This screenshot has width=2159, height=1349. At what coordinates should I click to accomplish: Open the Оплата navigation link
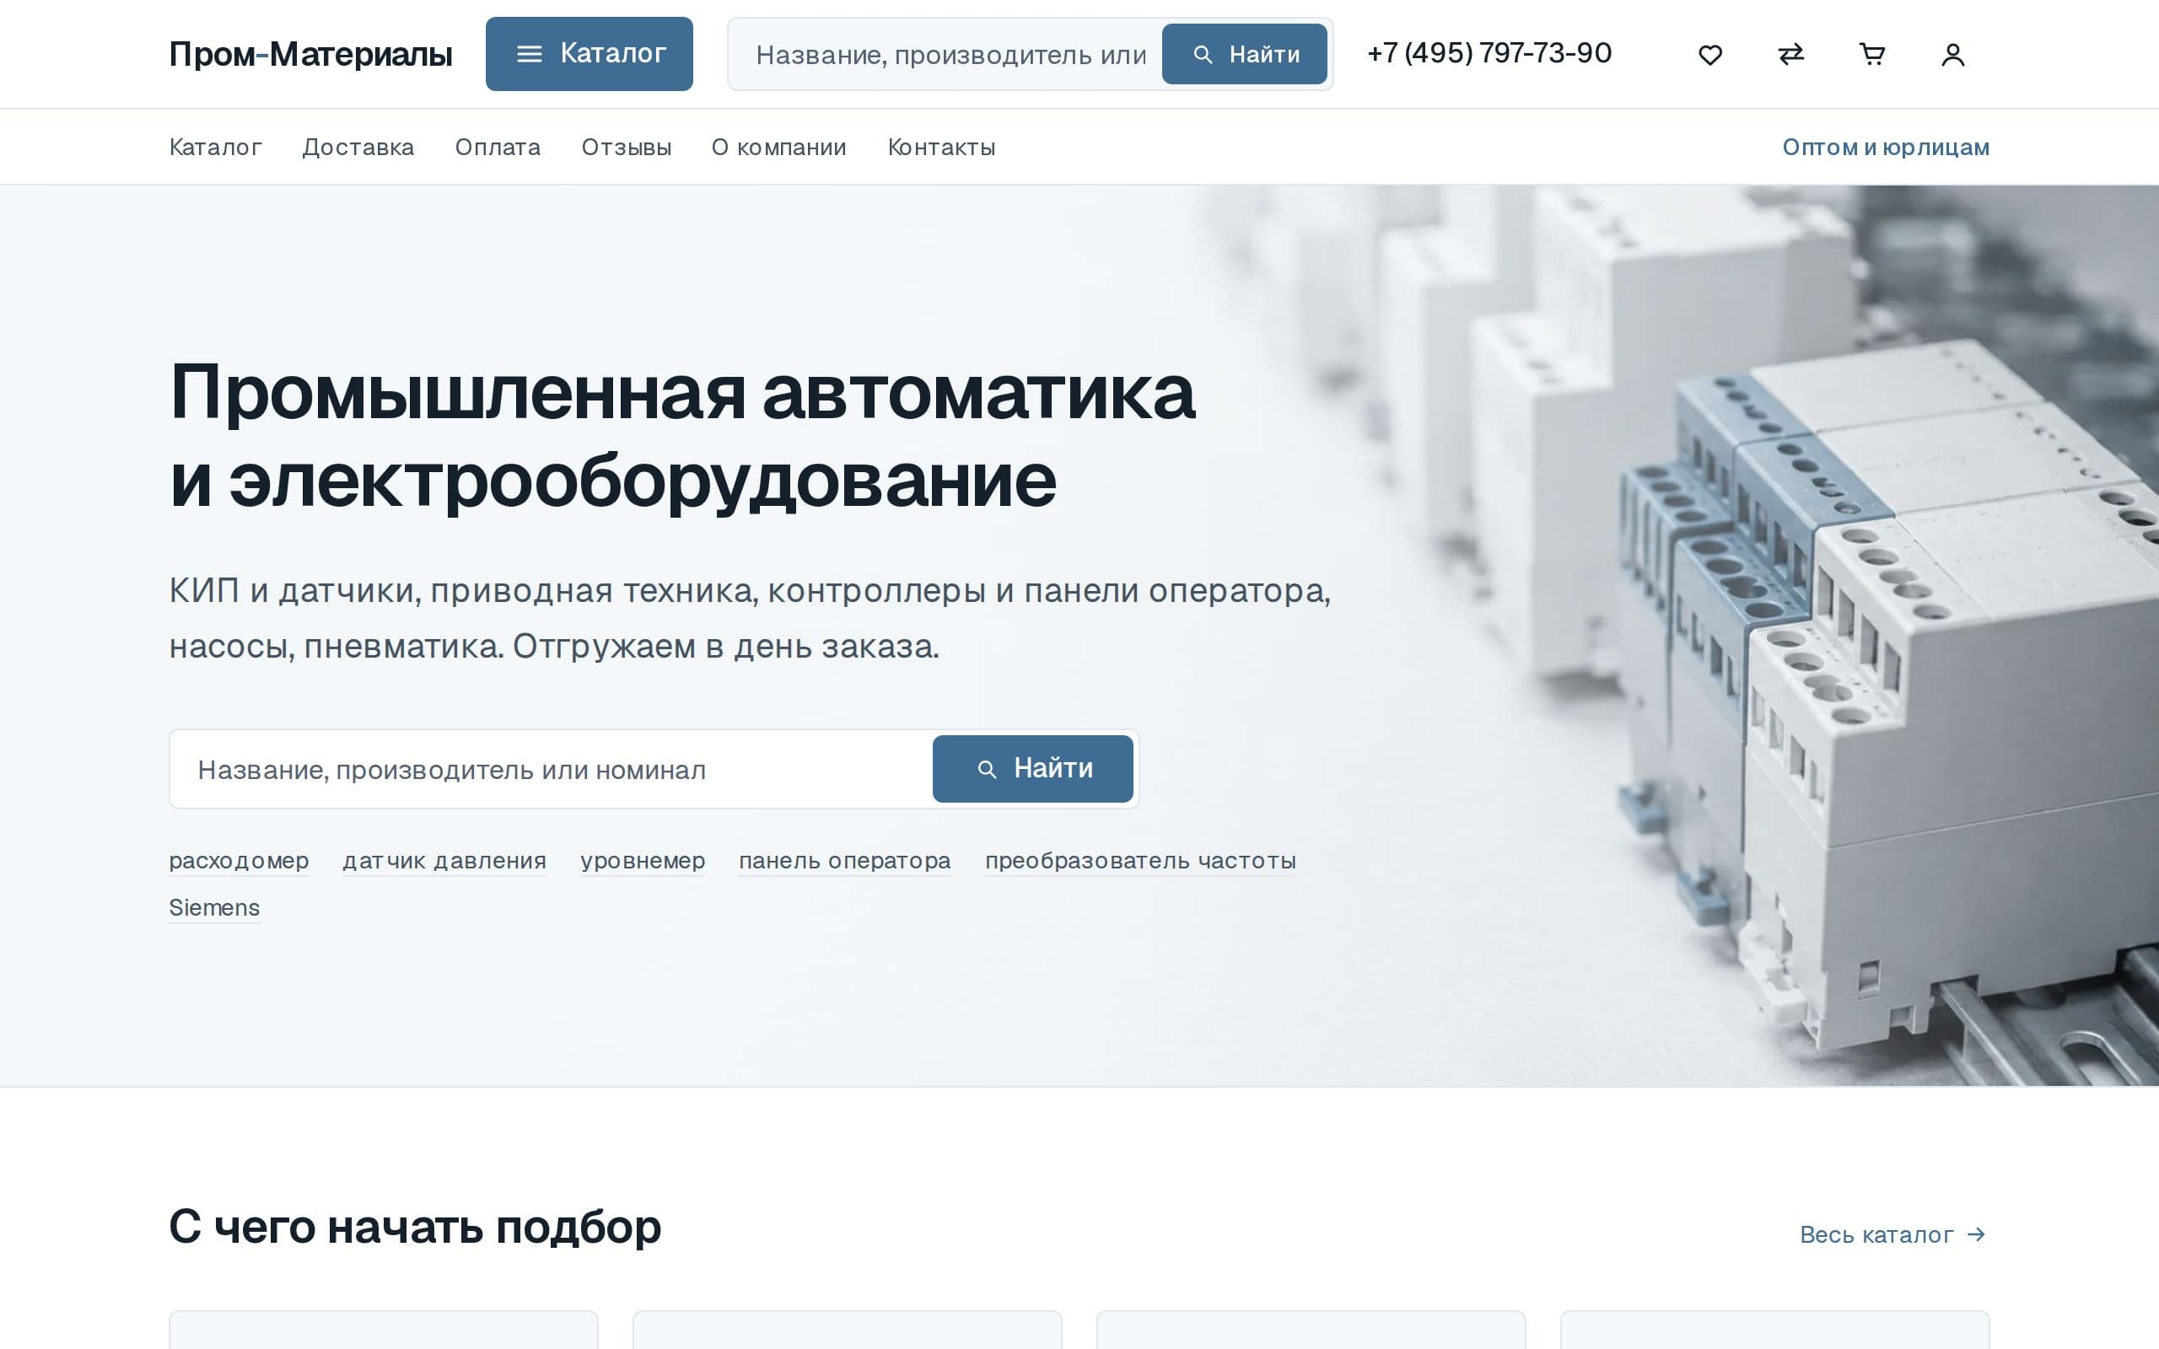click(x=498, y=148)
